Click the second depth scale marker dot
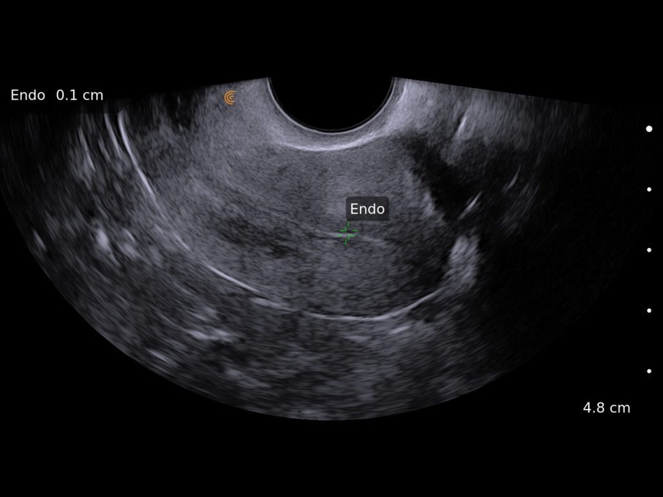This screenshot has width=663, height=497. coord(648,190)
